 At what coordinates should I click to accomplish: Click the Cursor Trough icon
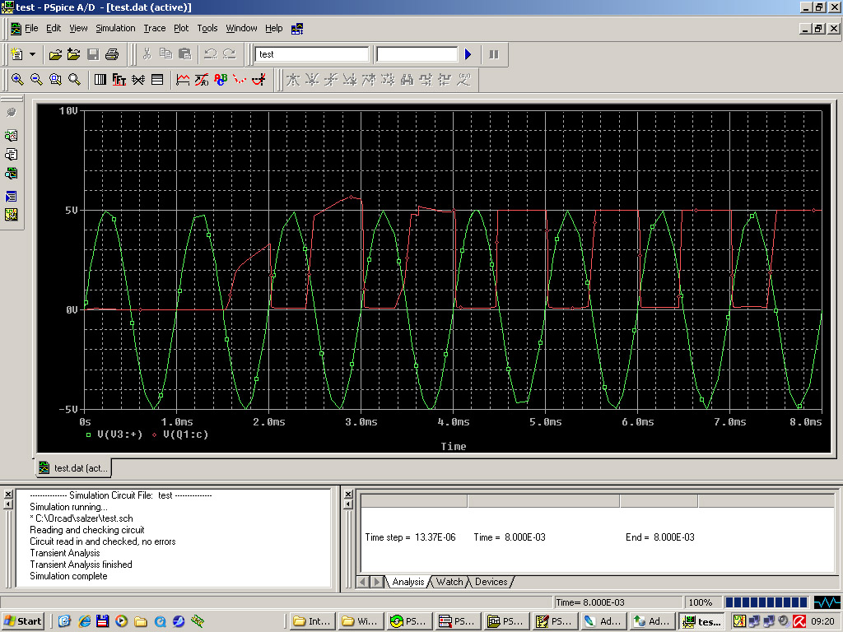coord(312,80)
